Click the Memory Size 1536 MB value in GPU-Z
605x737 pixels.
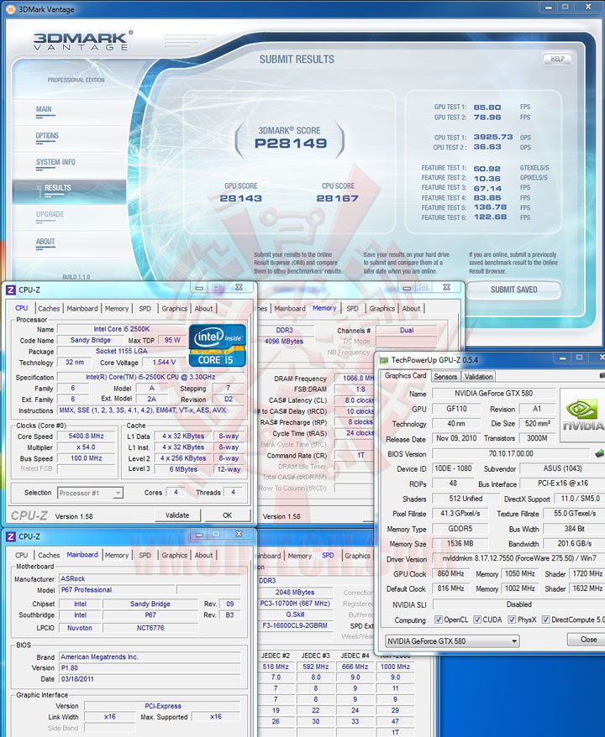pyautogui.click(x=460, y=543)
